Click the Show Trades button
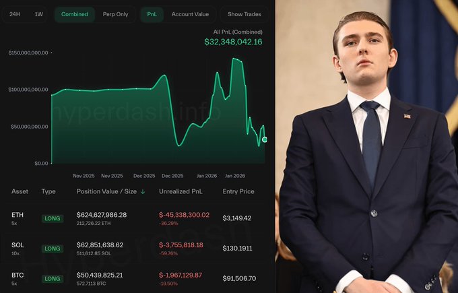The height and width of the screenshot is (293, 458). coord(244,14)
